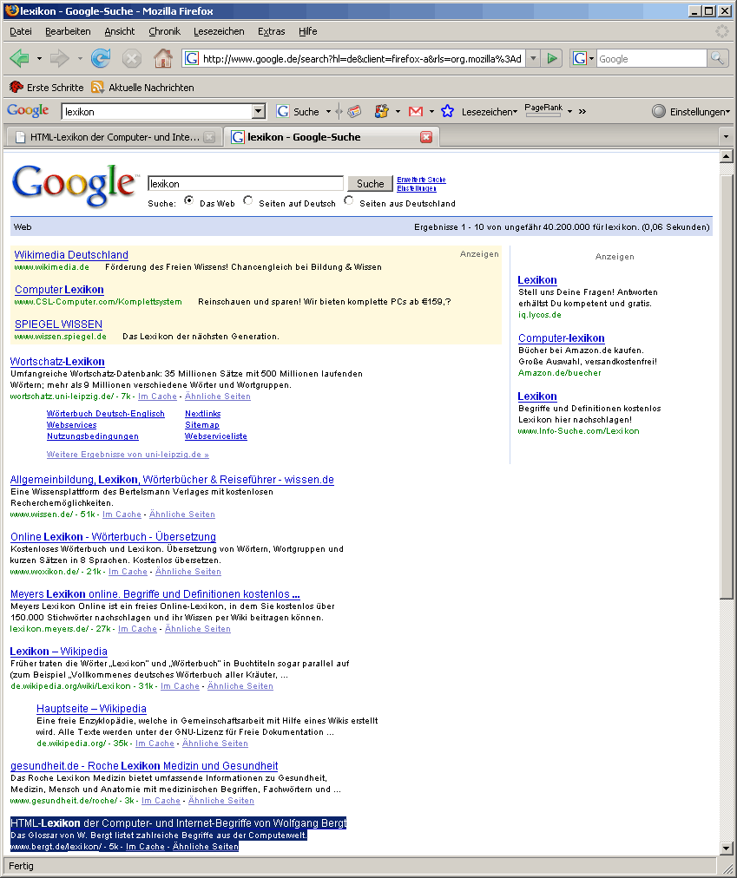The height and width of the screenshot is (878, 737).
Task: Select the 'Seiten aus Deutschland' radio button
Action: pos(348,200)
